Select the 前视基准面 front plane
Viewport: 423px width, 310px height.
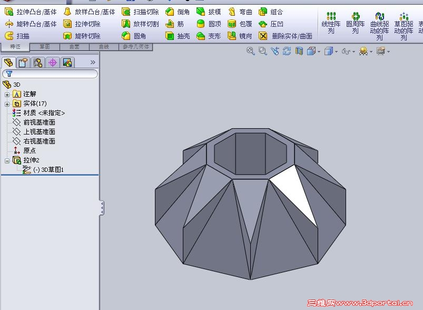click(x=34, y=122)
